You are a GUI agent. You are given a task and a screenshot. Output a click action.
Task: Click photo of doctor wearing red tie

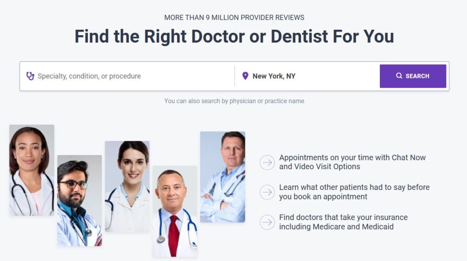pyautogui.click(x=175, y=211)
